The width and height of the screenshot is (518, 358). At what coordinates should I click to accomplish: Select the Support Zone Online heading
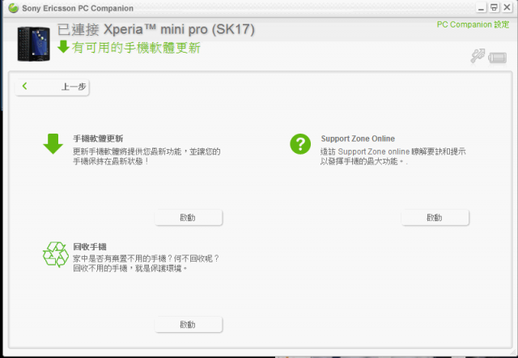point(358,139)
